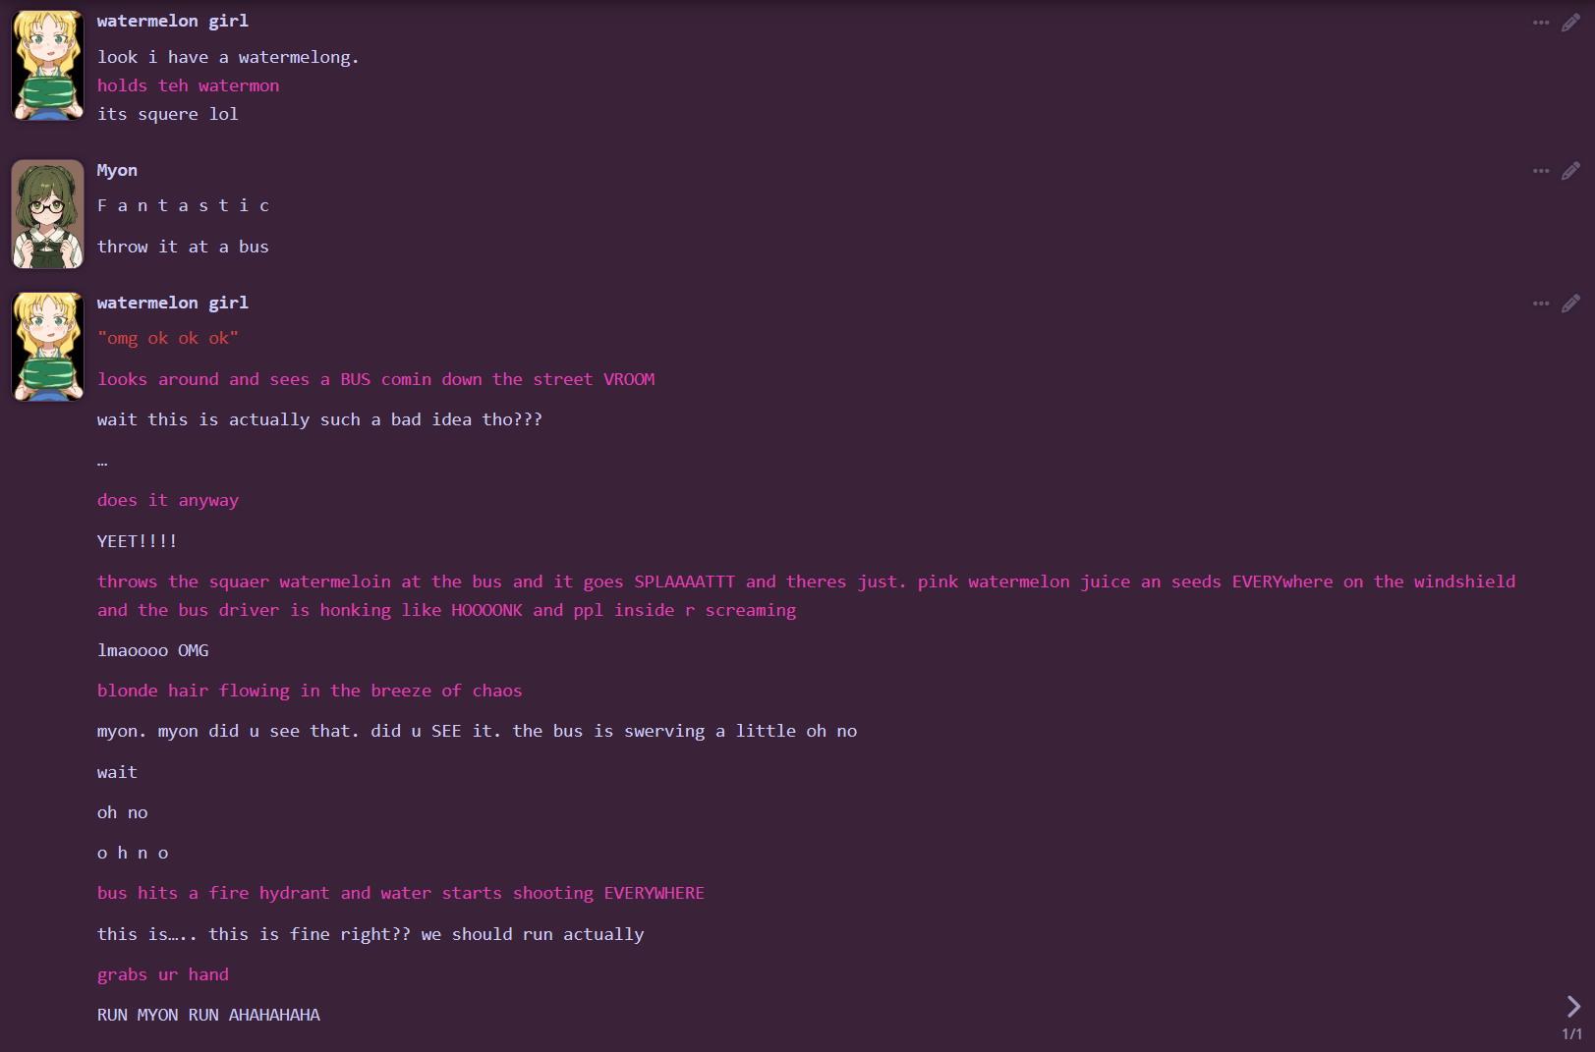Edit the first watermelon girl message with pencil

[1570, 22]
